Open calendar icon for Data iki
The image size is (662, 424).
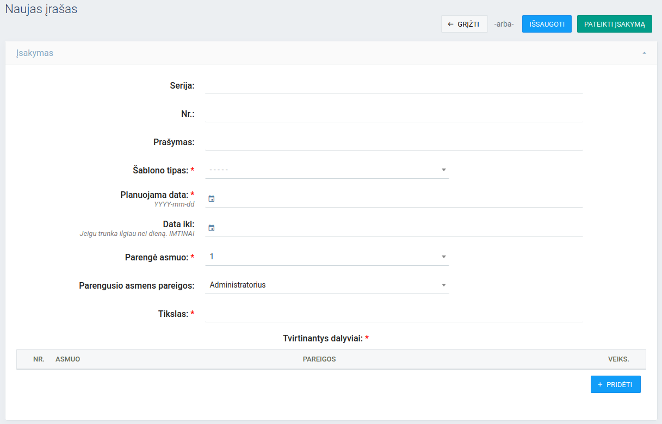coord(212,228)
